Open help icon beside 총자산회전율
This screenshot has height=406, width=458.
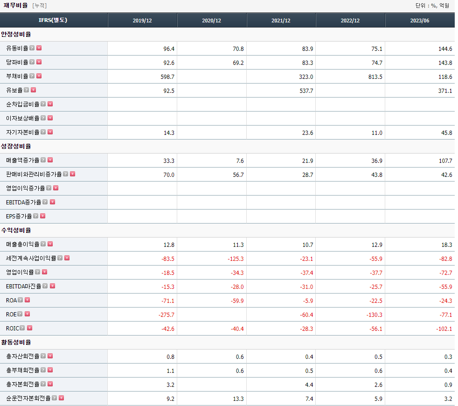43,356
